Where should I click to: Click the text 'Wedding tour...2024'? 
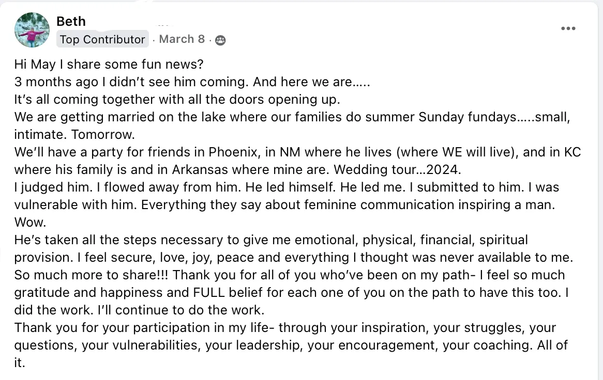[396, 169]
